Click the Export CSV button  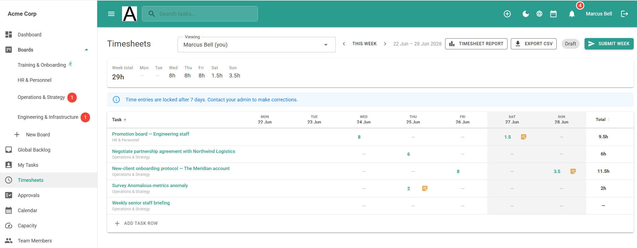click(x=534, y=44)
